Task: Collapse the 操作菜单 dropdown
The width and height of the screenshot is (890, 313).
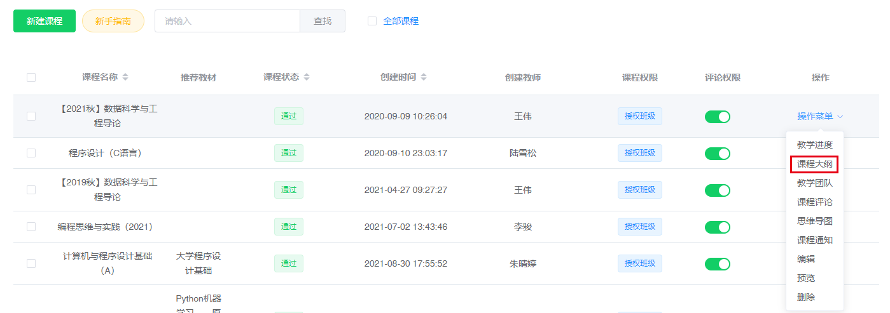Action: tap(819, 116)
